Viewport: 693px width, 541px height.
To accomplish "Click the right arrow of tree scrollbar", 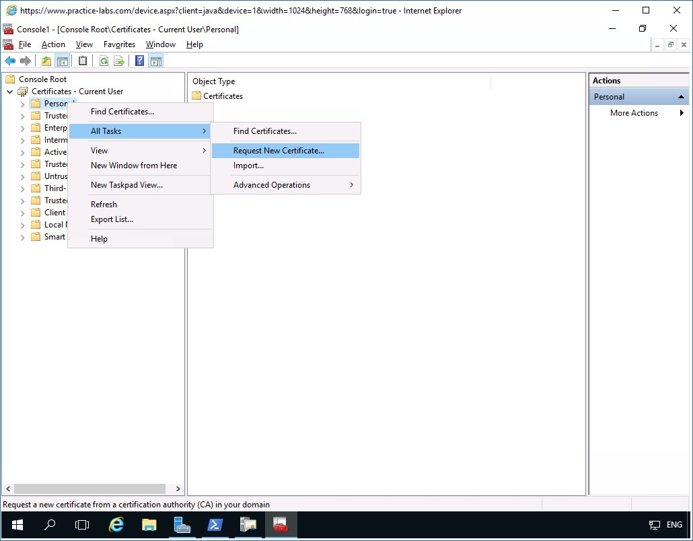I will tap(178, 489).
